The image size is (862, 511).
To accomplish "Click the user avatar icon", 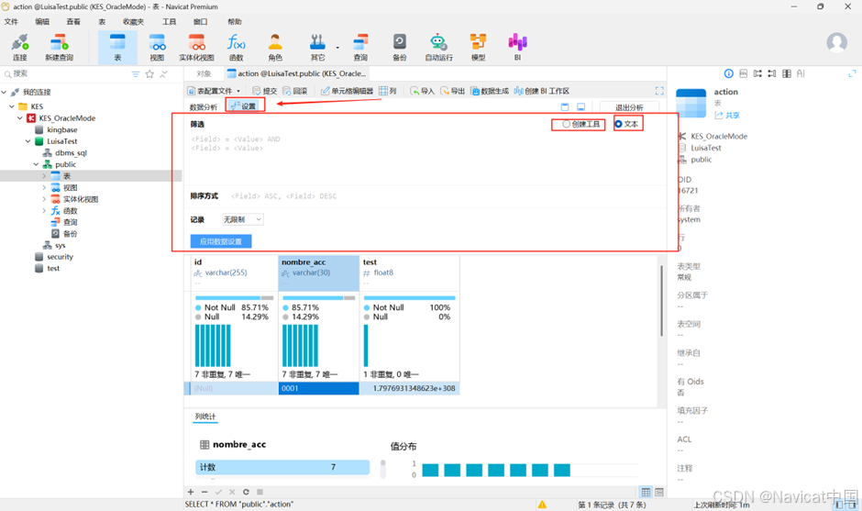I will coord(836,42).
